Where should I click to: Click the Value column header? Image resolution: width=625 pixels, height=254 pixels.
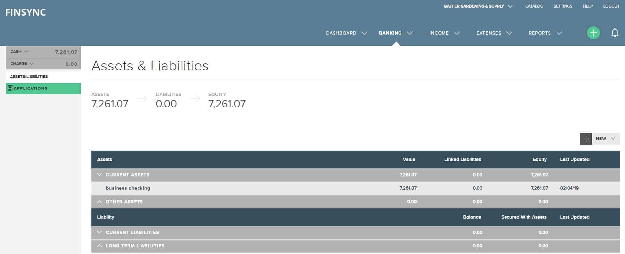[409, 159]
